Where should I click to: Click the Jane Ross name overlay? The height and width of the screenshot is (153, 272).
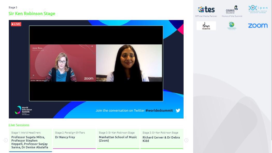(38, 48)
